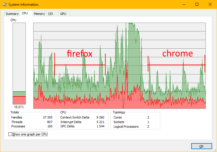Click the DPC Delta value 1 544
The height and width of the screenshot is (152, 217).
pos(100,126)
